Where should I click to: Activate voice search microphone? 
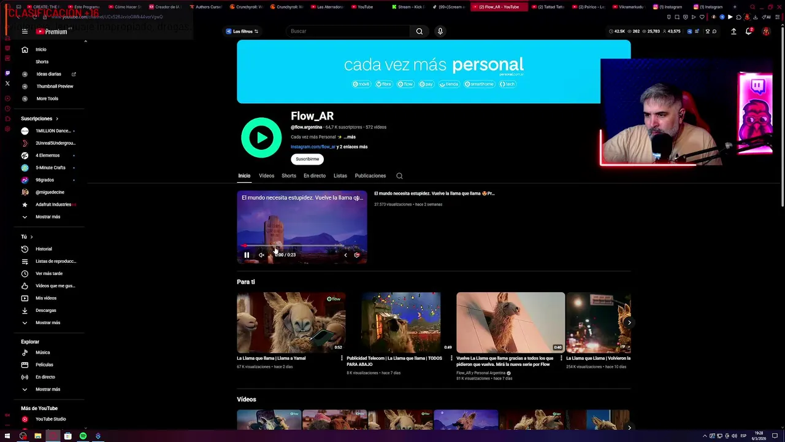click(x=440, y=31)
